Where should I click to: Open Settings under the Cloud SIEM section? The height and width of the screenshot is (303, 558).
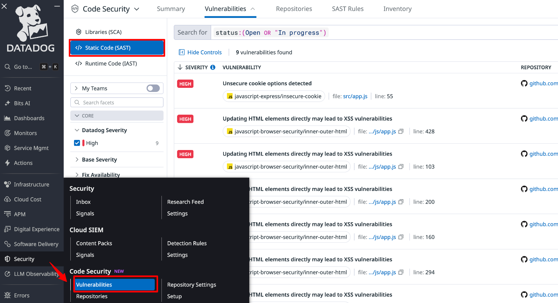177,255
